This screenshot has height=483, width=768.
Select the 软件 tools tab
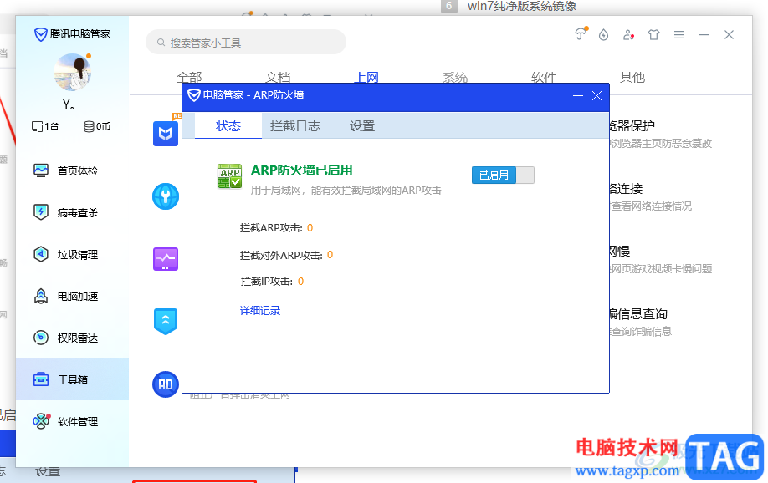pos(544,78)
